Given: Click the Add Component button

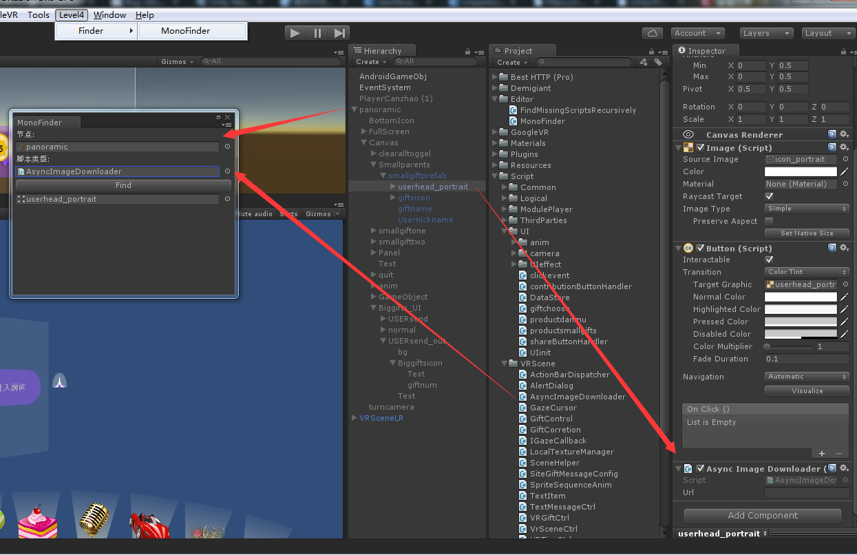Looking at the screenshot, I should pos(763,516).
